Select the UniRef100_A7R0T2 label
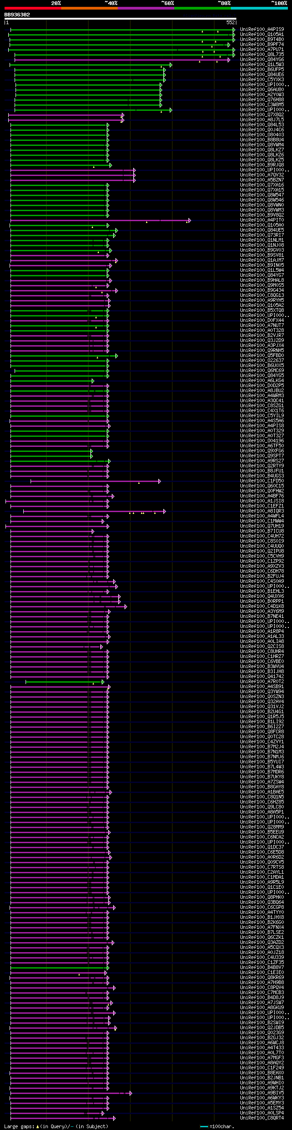Image resolution: width=292 pixels, height=1130 pixels. pyautogui.click(x=262, y=682)
